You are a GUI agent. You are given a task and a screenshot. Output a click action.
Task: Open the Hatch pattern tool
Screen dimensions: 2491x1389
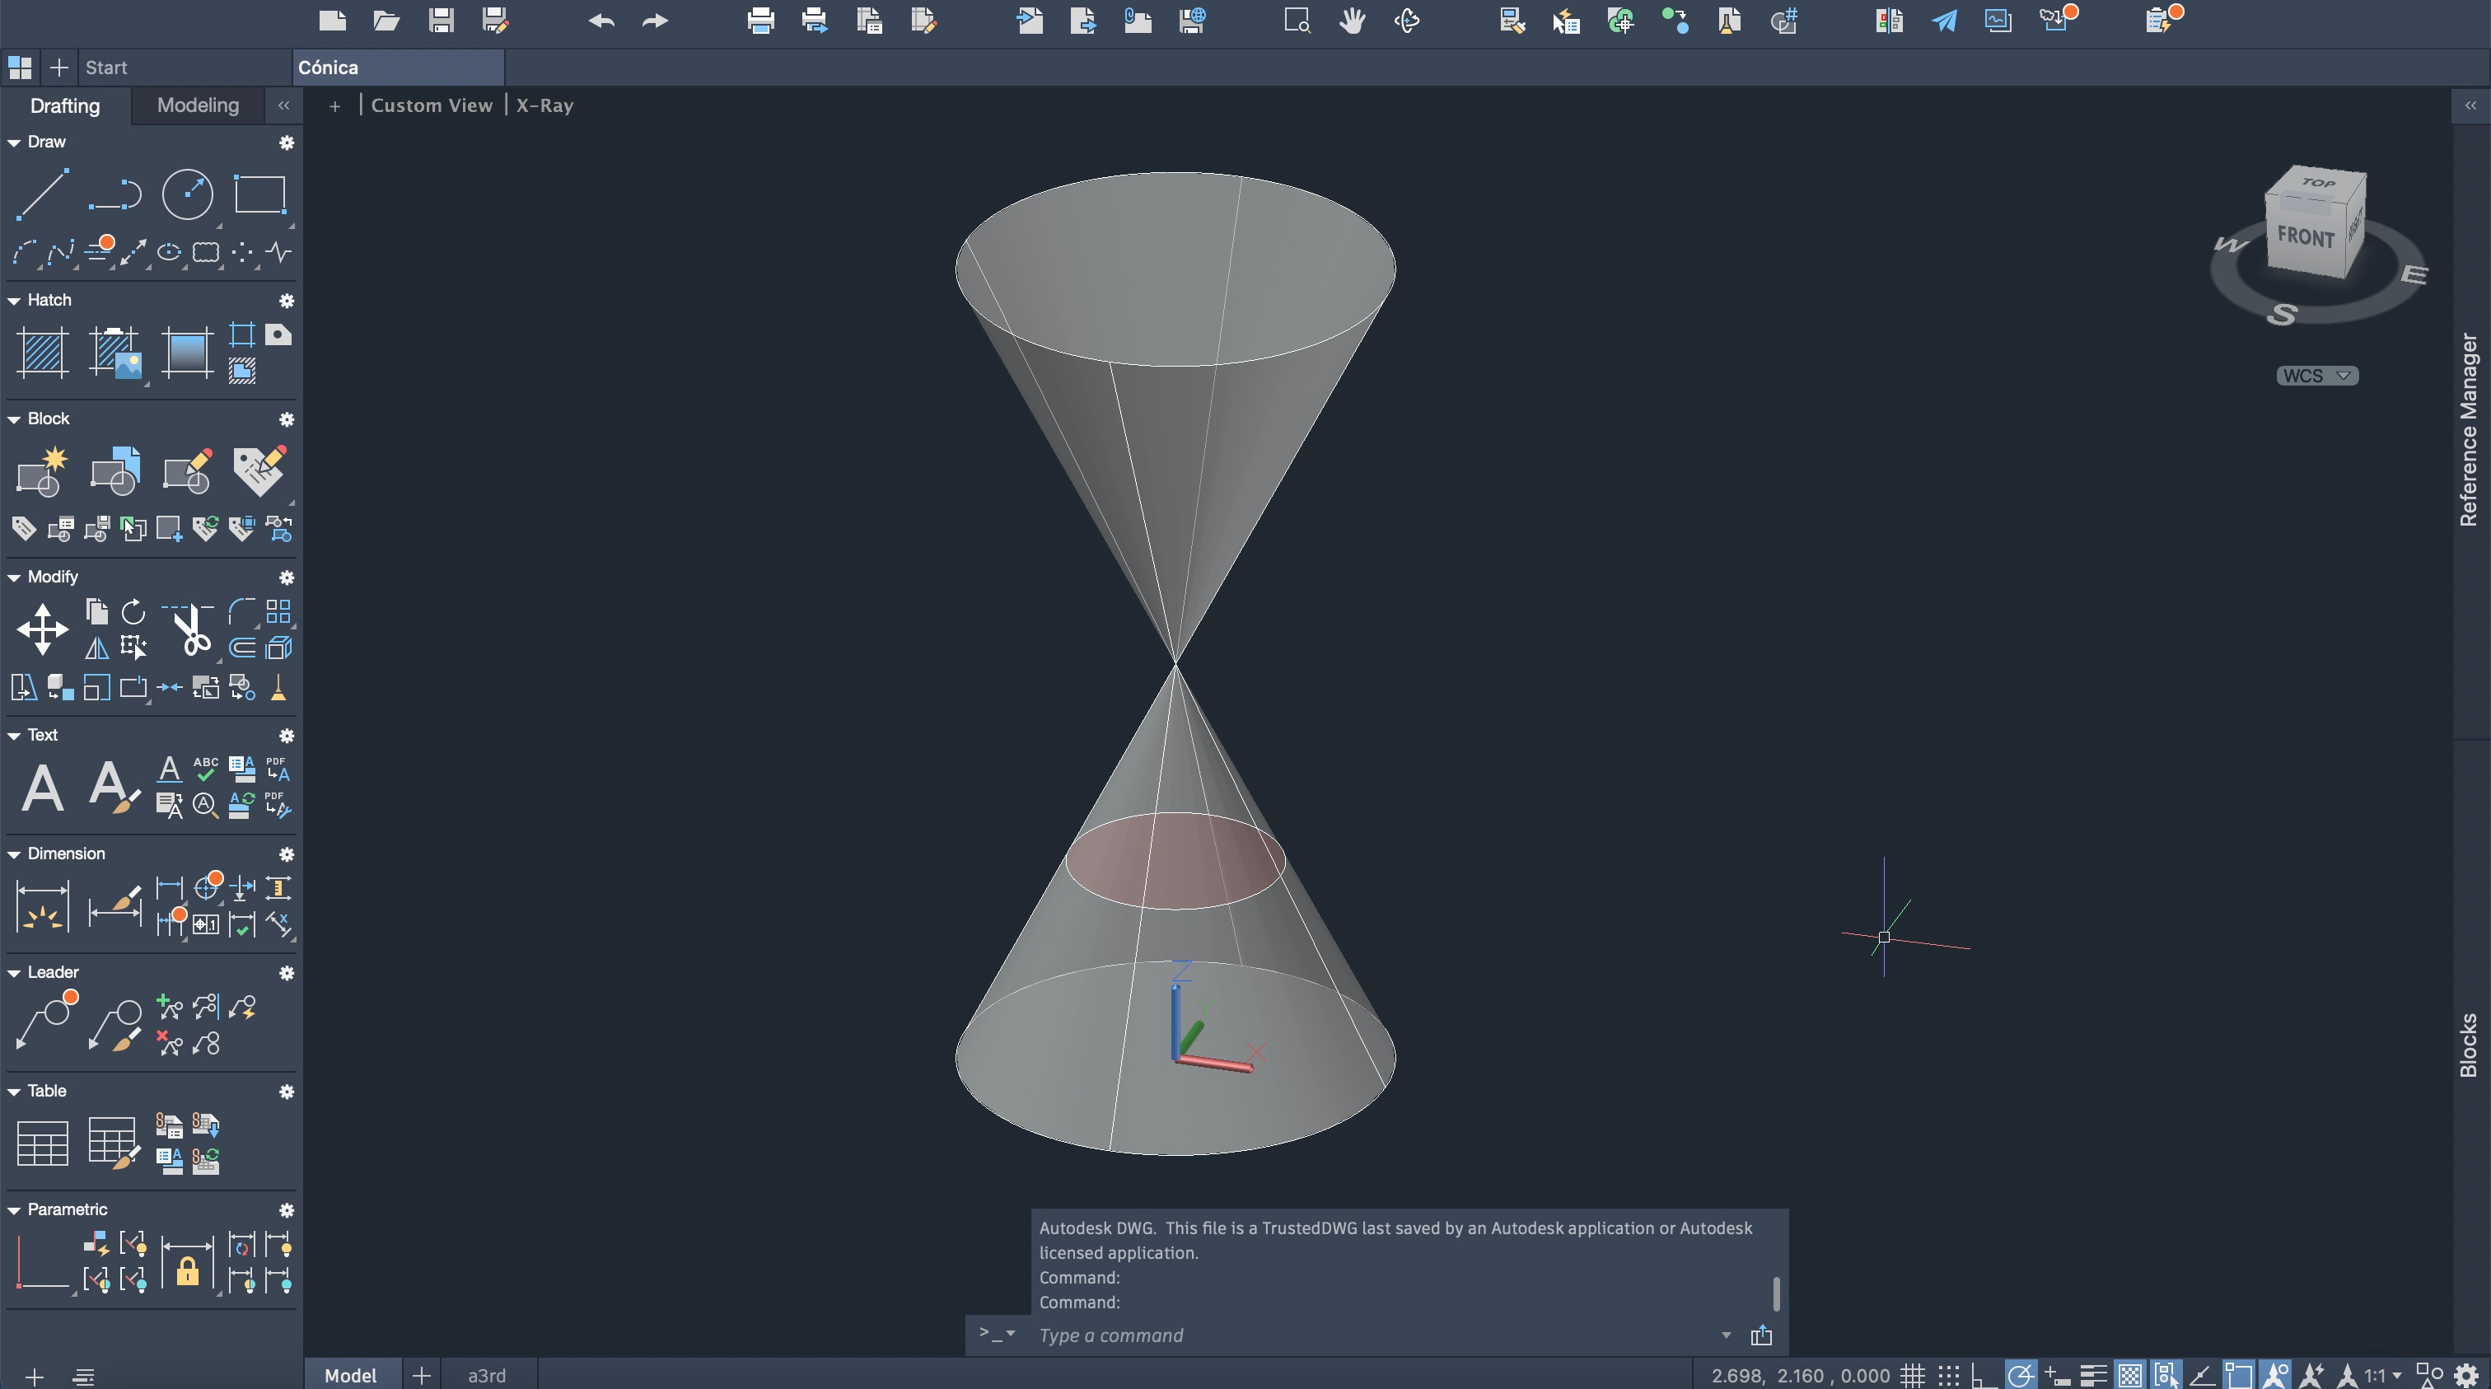43,352
